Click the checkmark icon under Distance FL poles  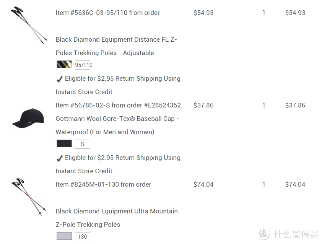click(x=60, y=79)
